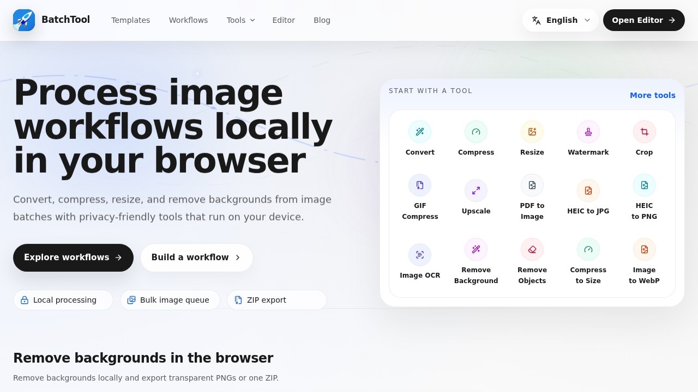
Task: Go to the Templates nav item
Action: click(x=131, y=20)
